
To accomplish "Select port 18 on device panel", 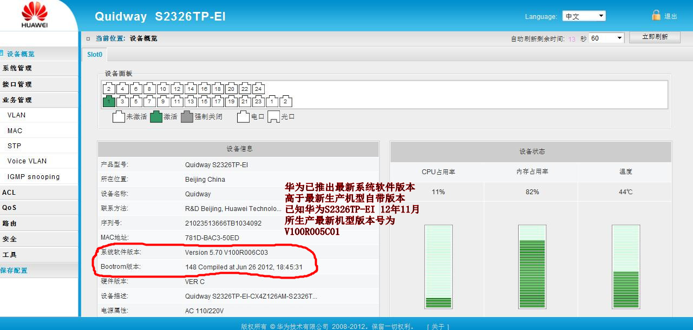I will tap(218, 89).
